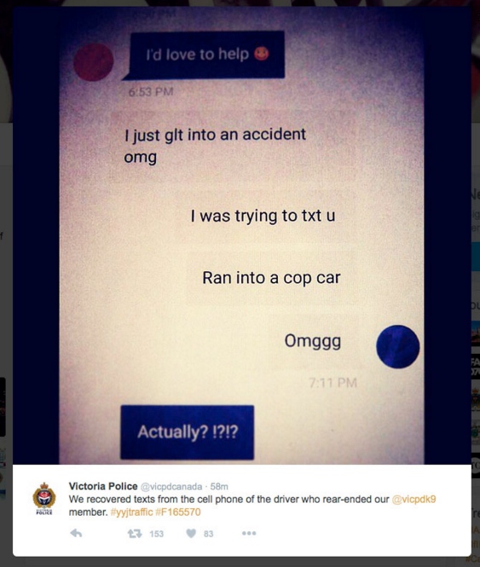Click the reply arrow icon
The image size is (480, 567).
click(76, 534)
